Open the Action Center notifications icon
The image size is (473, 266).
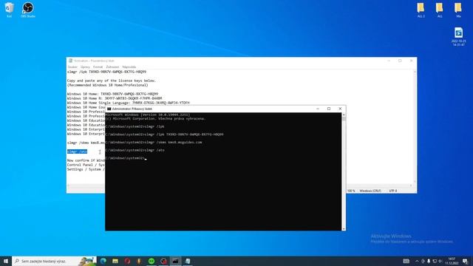(465, 261)
